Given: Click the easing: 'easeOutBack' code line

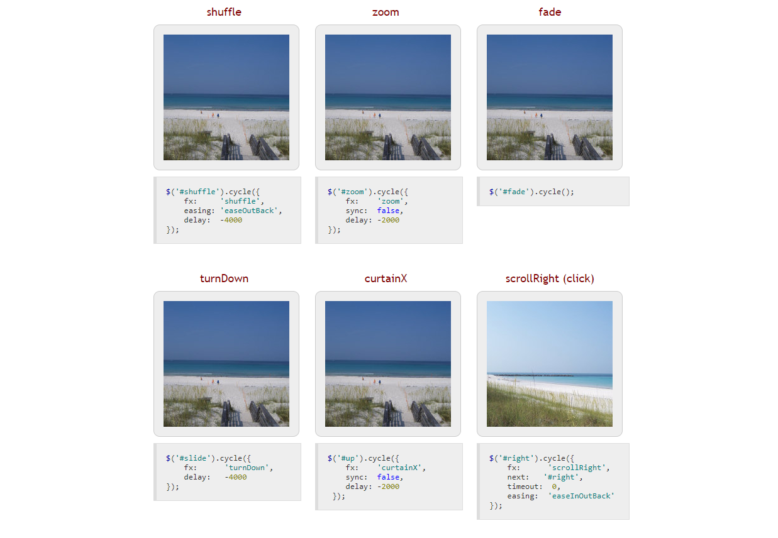Looking at the screenshot, I should click(x=233, y=211).
